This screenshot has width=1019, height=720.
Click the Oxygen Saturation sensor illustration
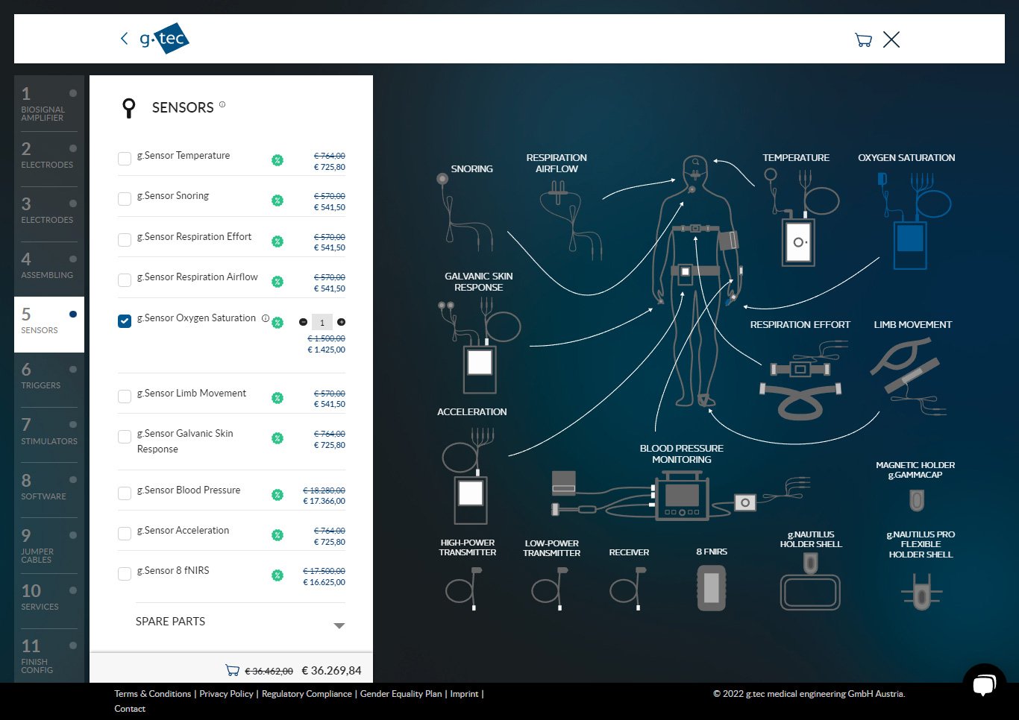tap(912, 220)
